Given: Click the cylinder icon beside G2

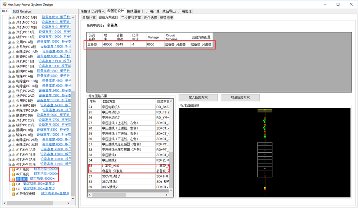Looking at the screenshot, I should (x=13, y=189).
